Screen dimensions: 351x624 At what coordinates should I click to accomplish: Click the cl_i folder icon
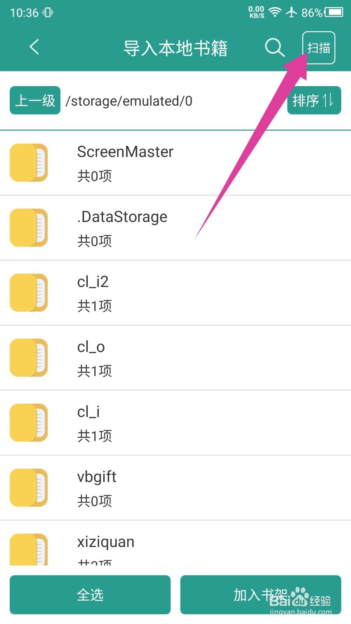tap(29, 423)
